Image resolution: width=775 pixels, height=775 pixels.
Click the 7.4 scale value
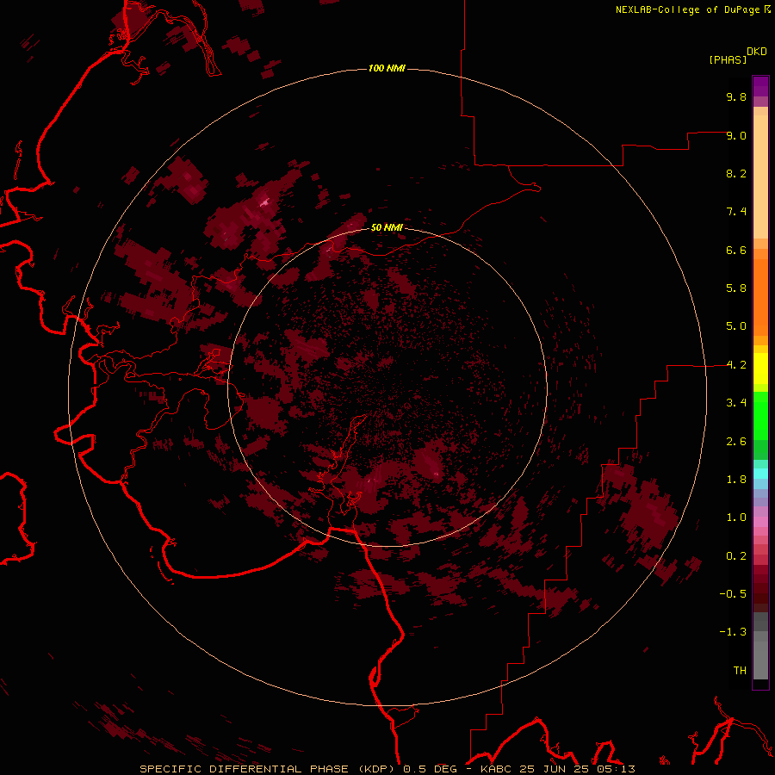click(x=736, y=212)
